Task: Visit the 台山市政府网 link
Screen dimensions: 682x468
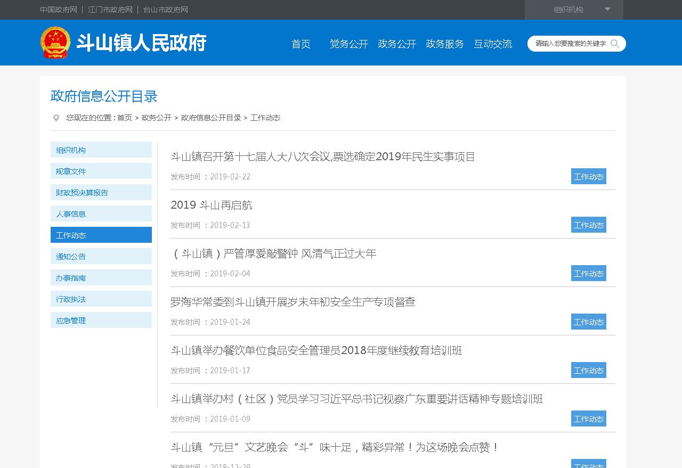Action: click(166, 10)
